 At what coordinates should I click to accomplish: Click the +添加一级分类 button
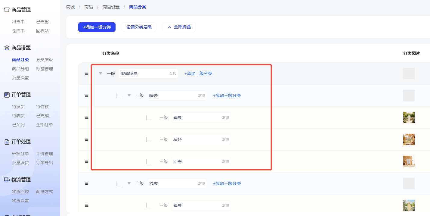pyautogui.click(x=97, y=27)
